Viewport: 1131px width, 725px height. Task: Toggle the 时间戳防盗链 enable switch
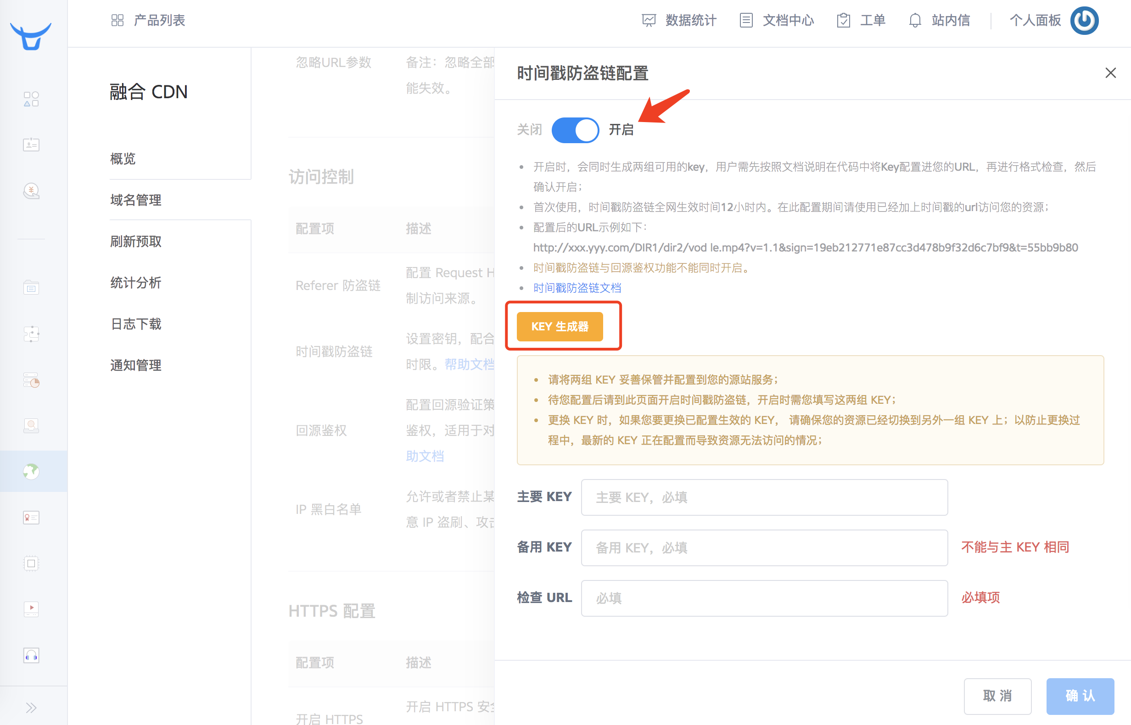[x=575, y=130]
